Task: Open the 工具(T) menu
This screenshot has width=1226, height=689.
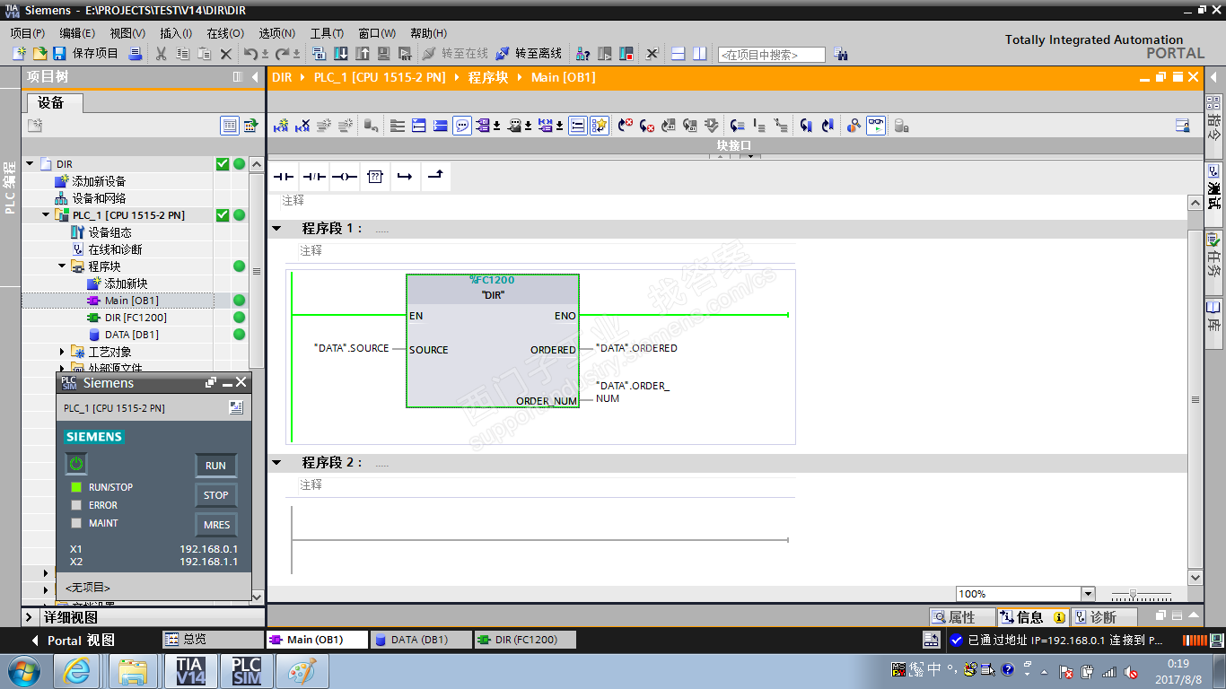Action: (x=327, y=33)
